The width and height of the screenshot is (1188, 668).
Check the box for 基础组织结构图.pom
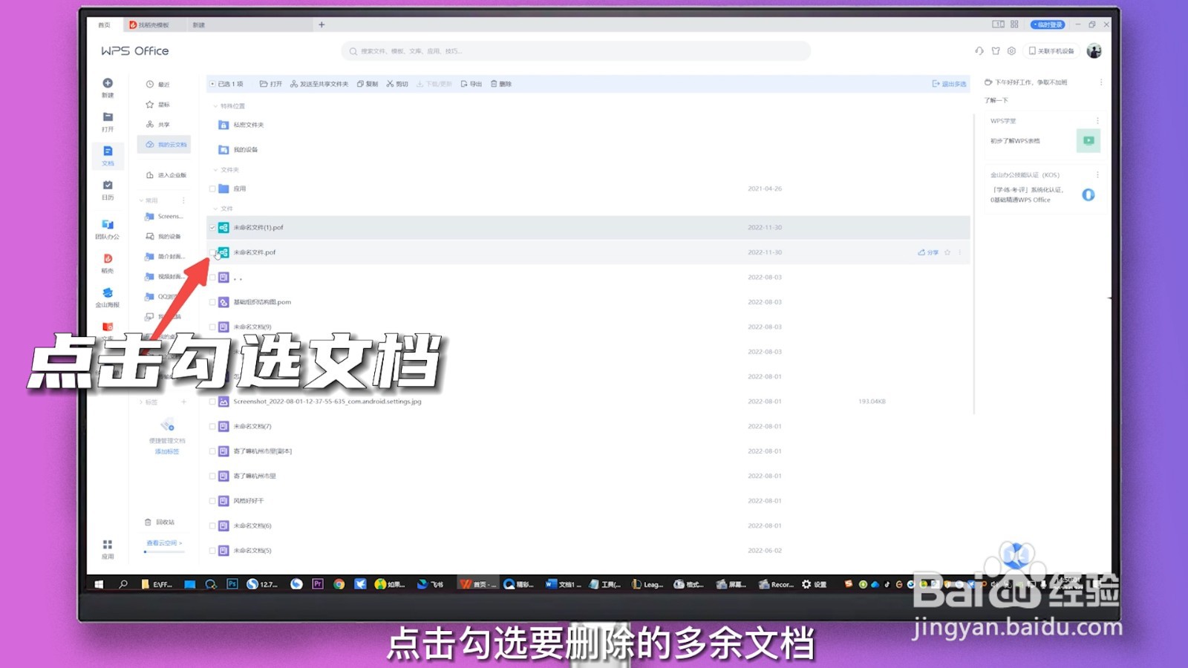tap(212, 302)
